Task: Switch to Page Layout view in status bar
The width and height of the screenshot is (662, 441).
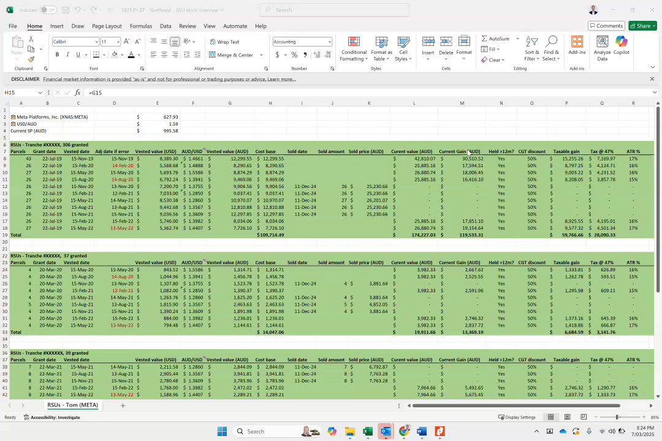Action: 567,417
